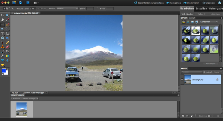Open the Effekte panel options menu
The width and height of the screenshot is (223, 121).
(x=221, y=18)
